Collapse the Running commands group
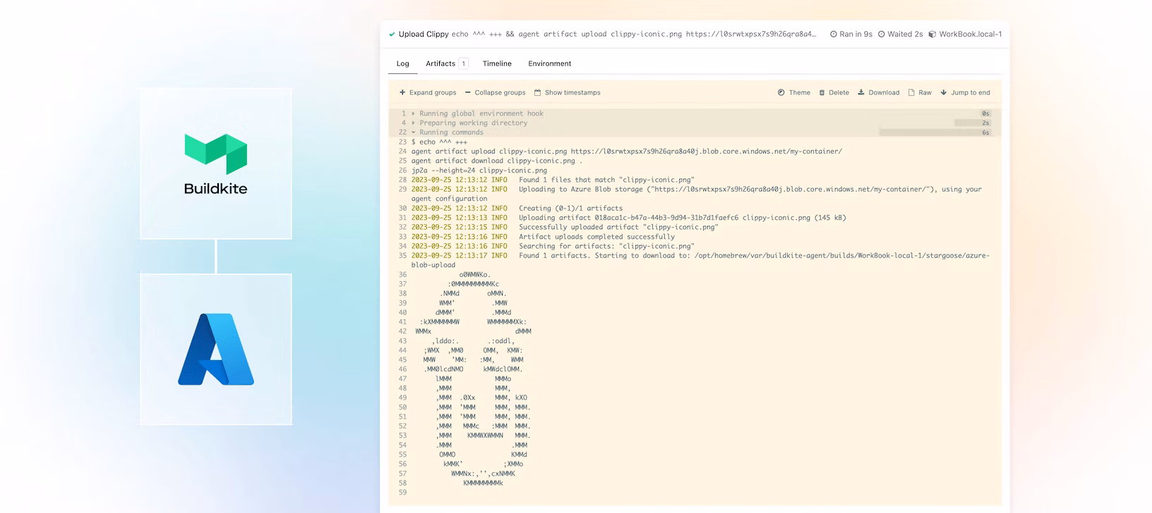 [414, 132]
